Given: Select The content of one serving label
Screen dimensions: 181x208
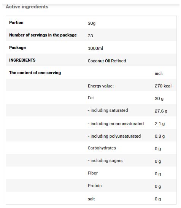Looking at the screenshot, I should [x=35, y=73].
